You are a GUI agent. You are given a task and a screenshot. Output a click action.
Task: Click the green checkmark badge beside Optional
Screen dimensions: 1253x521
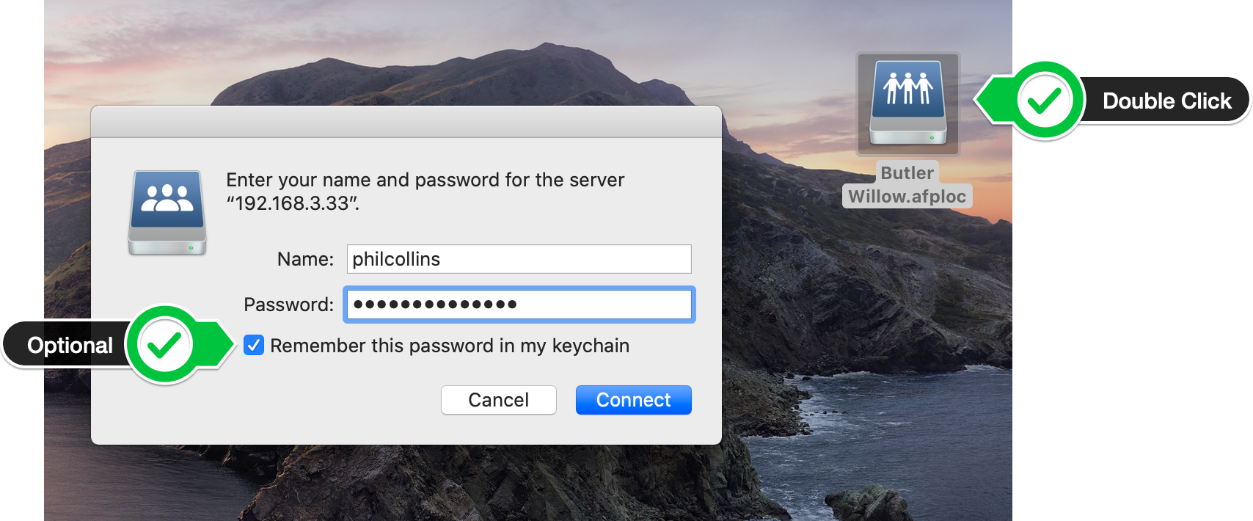[x=164, y=344]
